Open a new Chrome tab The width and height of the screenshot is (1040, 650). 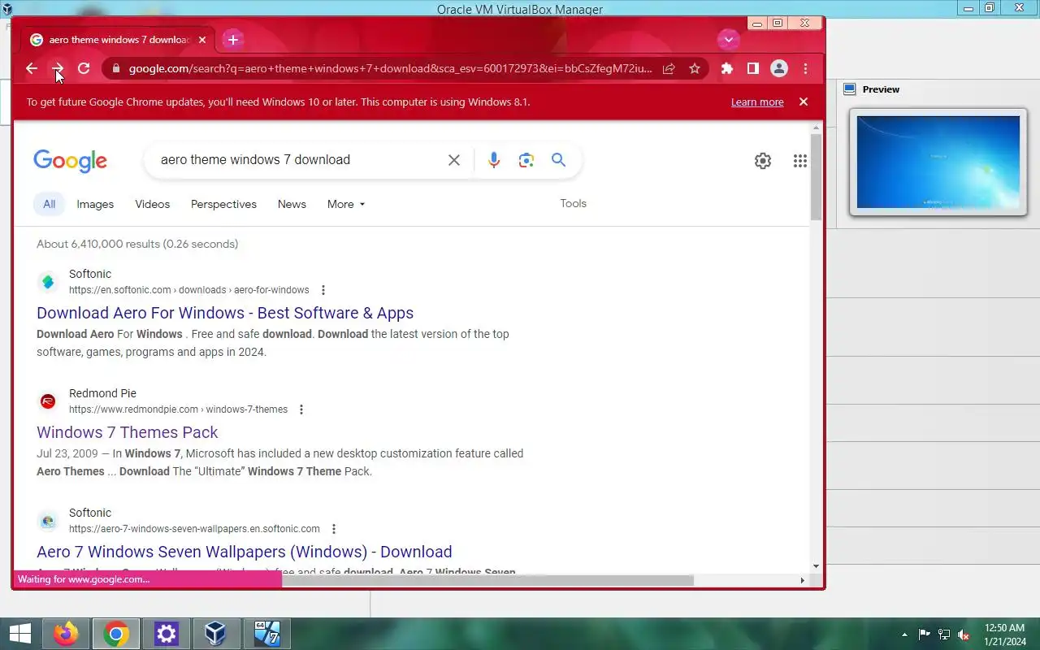pyautogui.click(x=233, y=39)
